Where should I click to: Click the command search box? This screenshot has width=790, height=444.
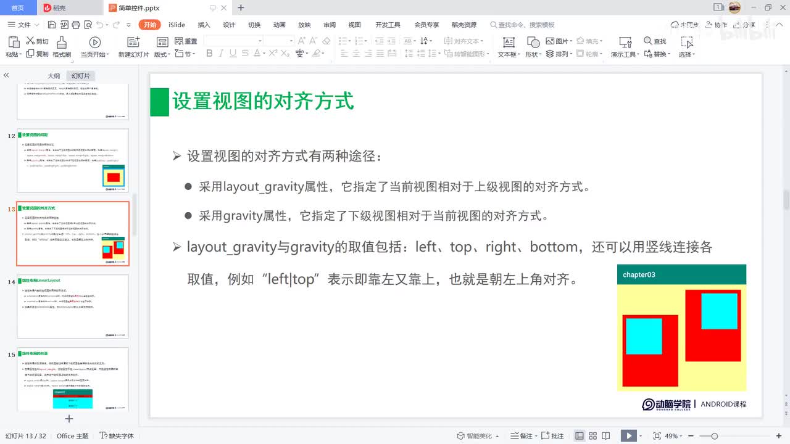[523, 25]
